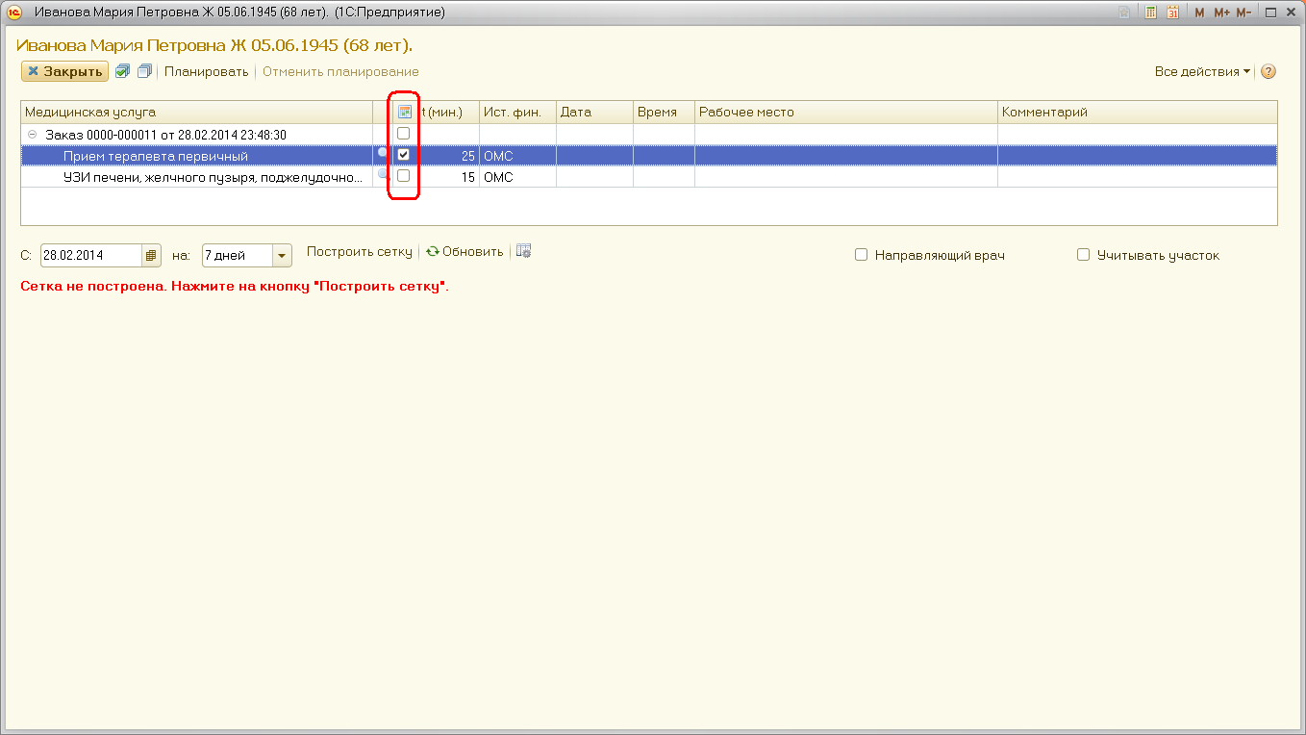Viewport: 1306px width, 735px height.
Task: Click the 1C logo in the title bar
Action: (x=14, y=13)
